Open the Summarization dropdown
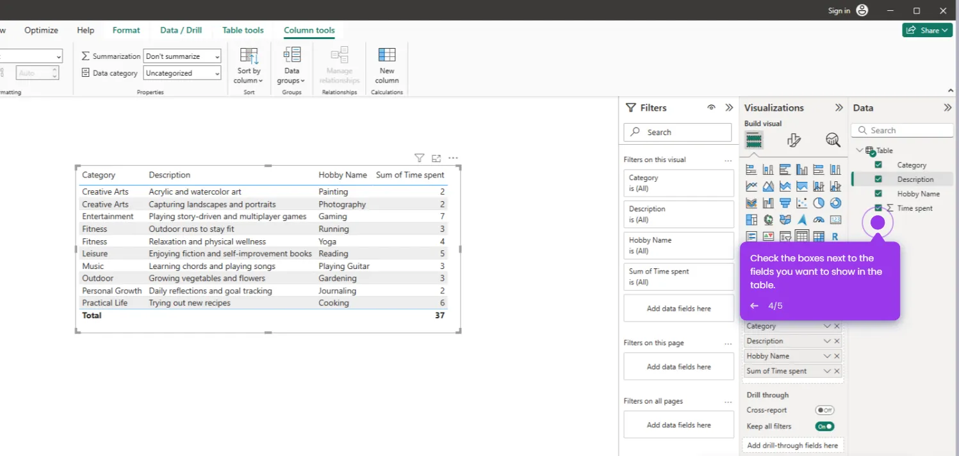Viewport: 959px width, 456px height. pos(182,56)
